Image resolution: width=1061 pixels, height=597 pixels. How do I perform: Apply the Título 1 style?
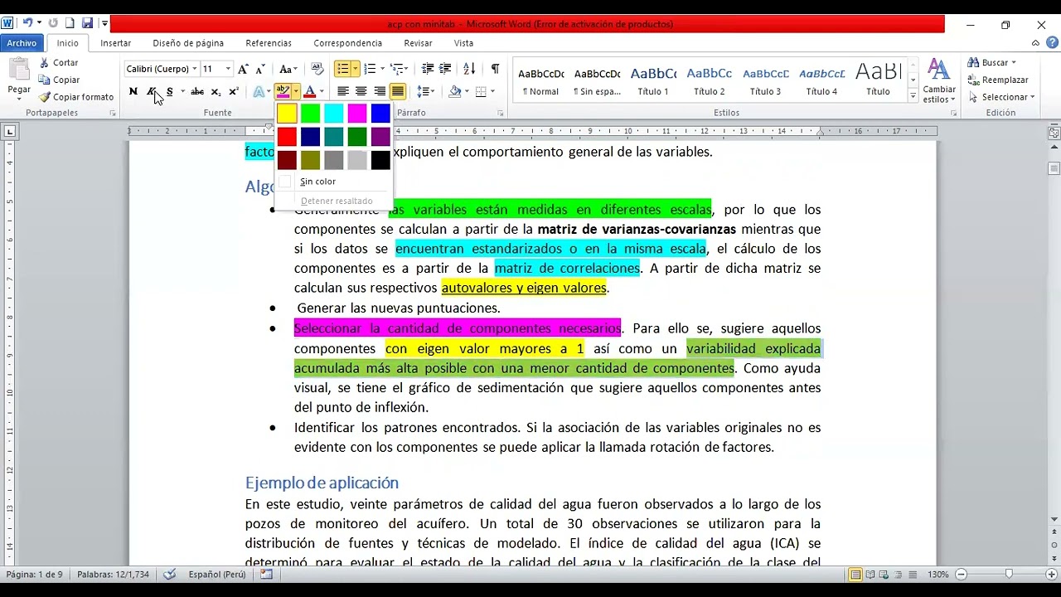[653, 80]
